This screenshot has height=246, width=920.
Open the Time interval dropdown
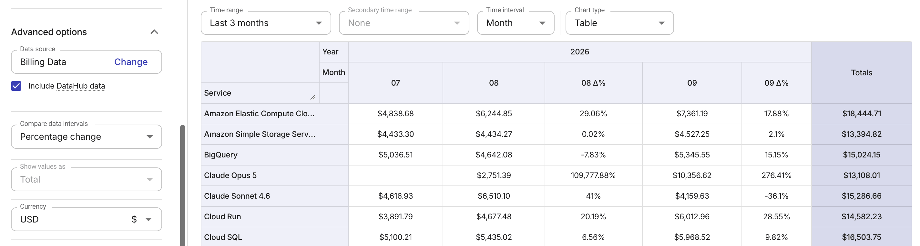(x=516, y=23)
